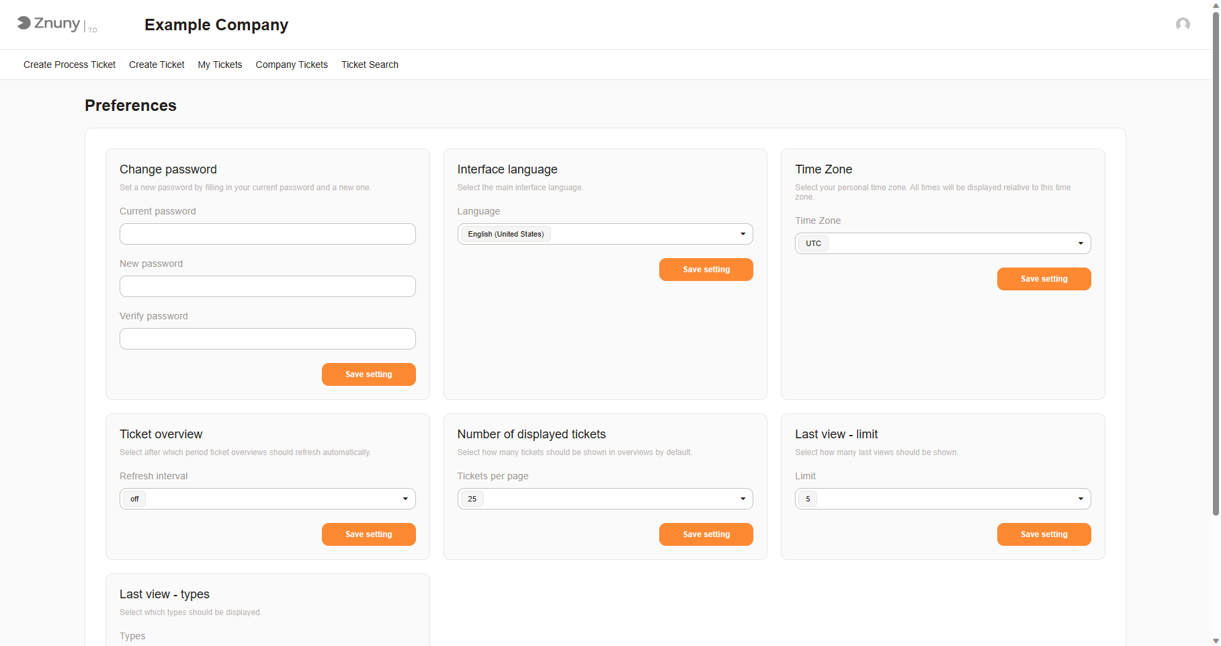Save the Time Zone setting
This screenshot has width=1221, height=646.
tap(1043, 278)
